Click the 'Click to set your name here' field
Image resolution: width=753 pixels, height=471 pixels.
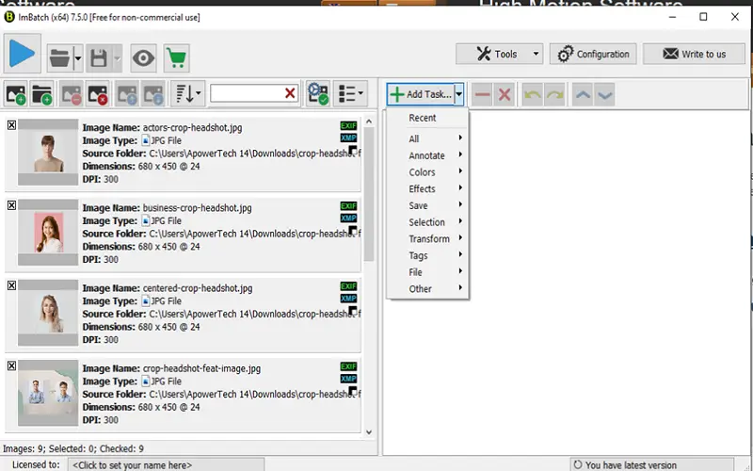pyautogui.click(x=166, y=465)
